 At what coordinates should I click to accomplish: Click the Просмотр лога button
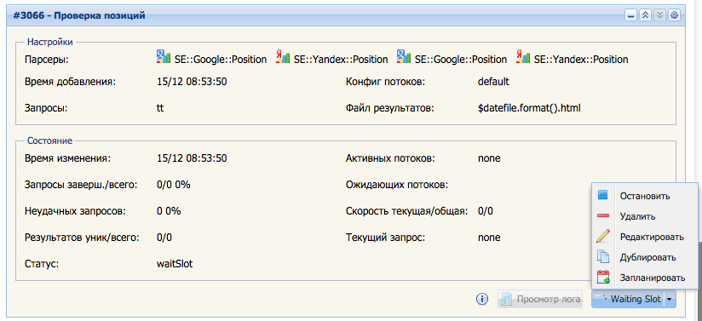click(540, 299)
